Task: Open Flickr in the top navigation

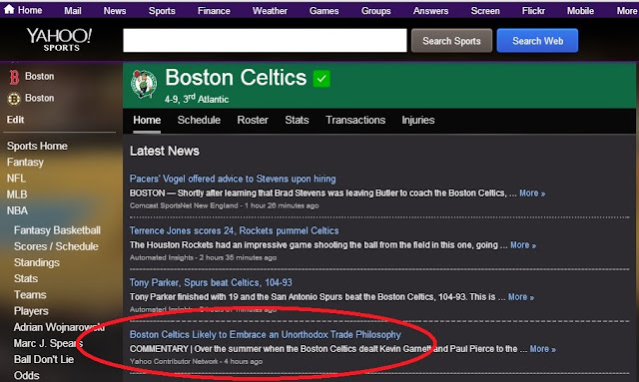Action: pyautogui.click(x=533, y=11)
